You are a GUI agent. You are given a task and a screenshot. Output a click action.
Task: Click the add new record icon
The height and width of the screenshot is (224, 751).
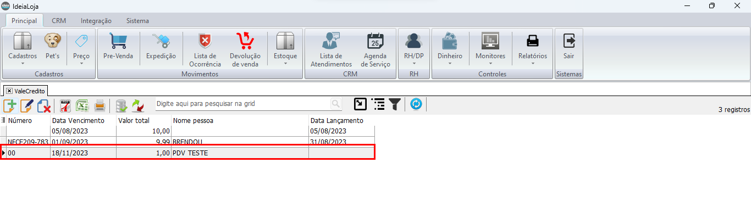(10, 105)
